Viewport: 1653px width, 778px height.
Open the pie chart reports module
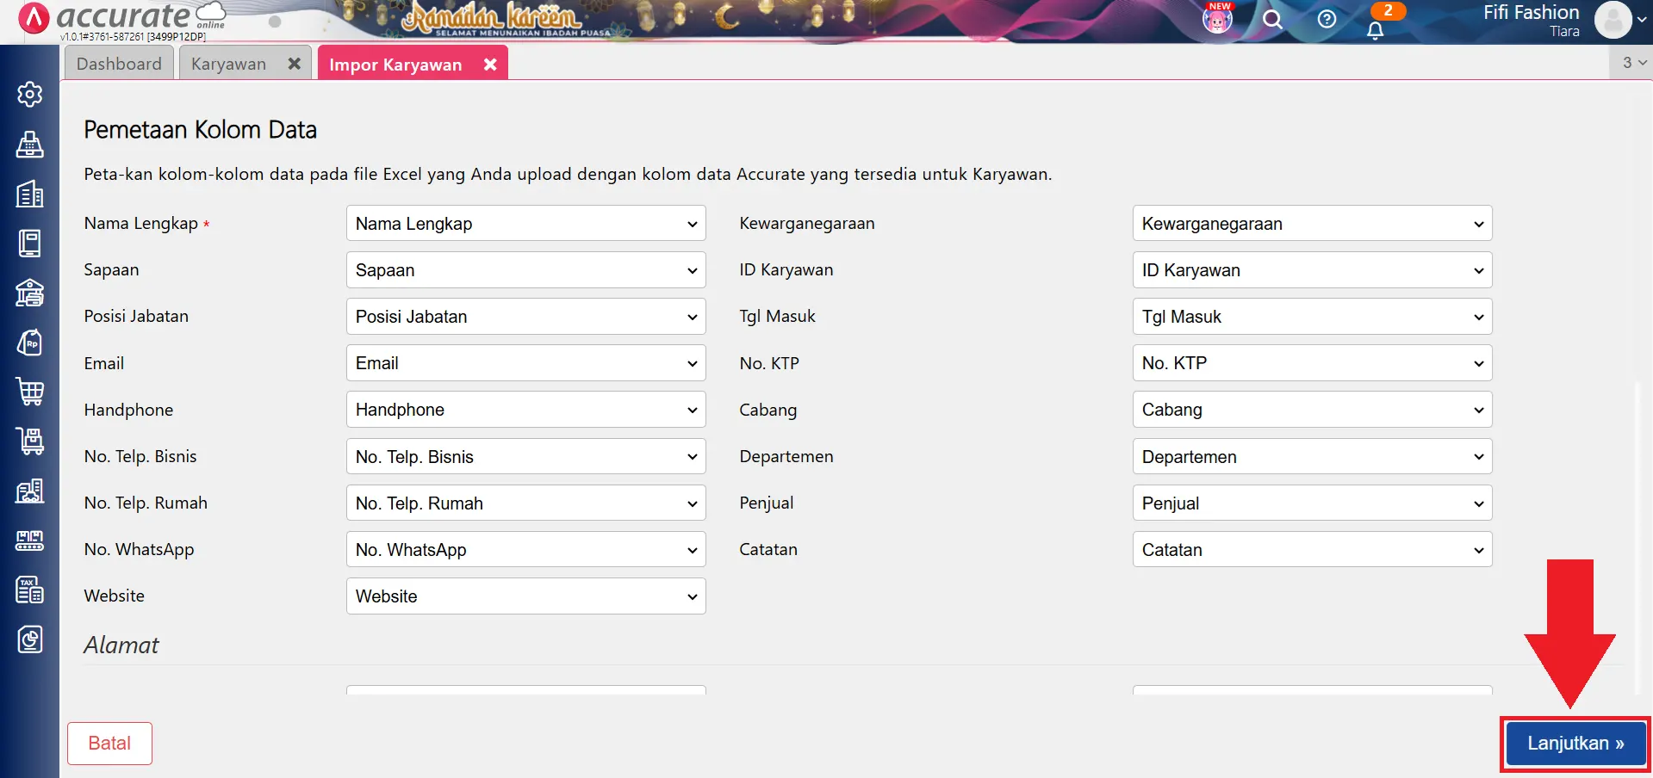pos(30,639)
